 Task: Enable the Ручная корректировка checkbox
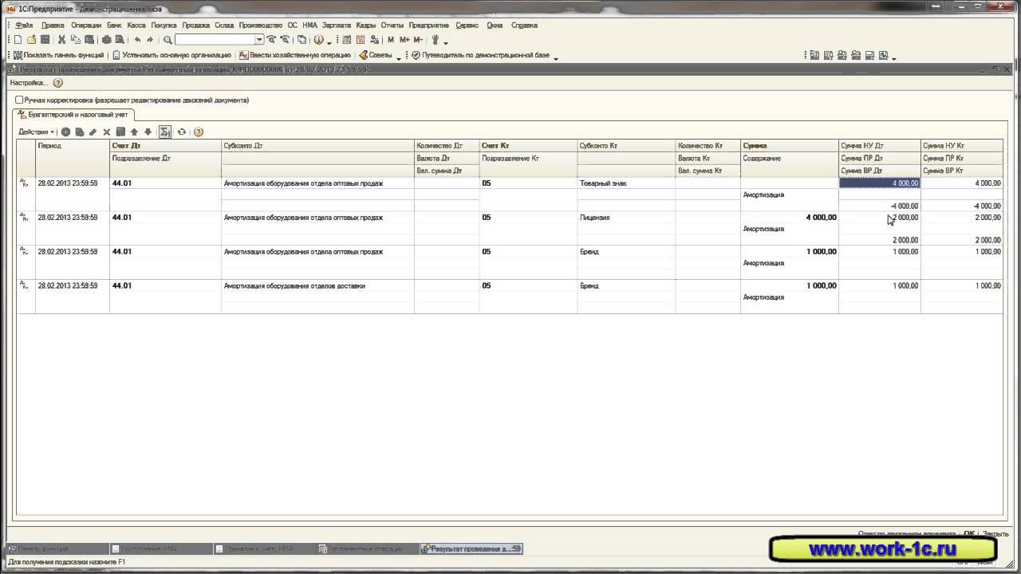pyautogui.click(x=19, y=100)
